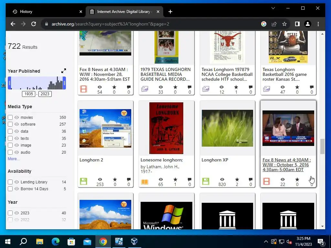Open the Mail app in taskbar

(x=87, y=242)
